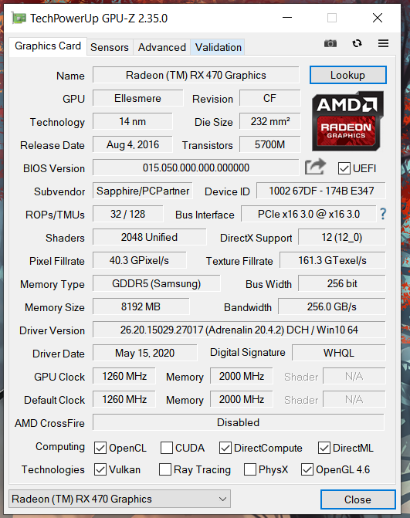Toggle the PhysX checkbox
The height and width of the screenshot is (518, 410).
[249, 469]
